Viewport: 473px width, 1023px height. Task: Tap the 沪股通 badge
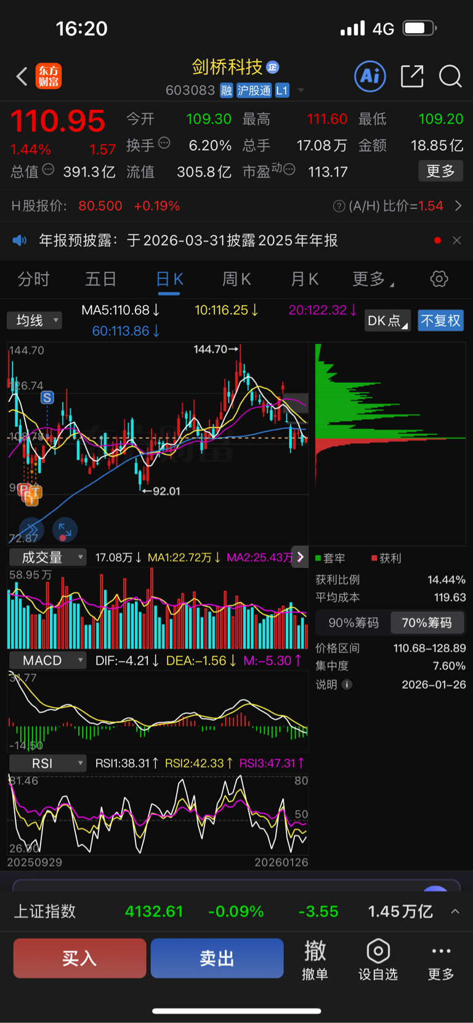click(254, 90)
